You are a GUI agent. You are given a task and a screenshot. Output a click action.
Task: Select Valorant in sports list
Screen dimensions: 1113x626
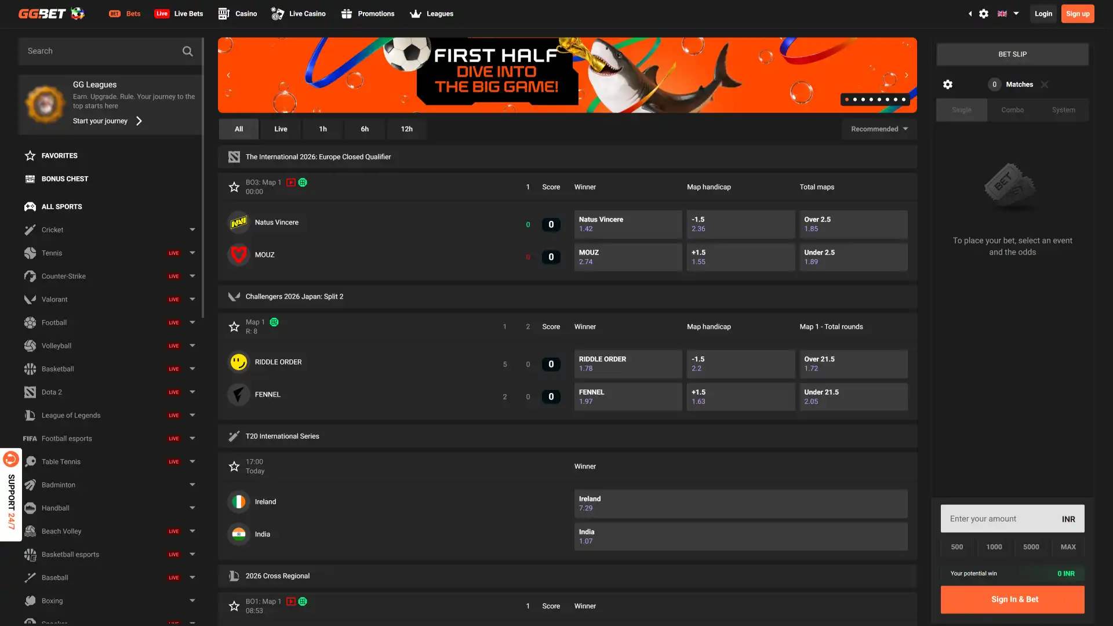54,299
